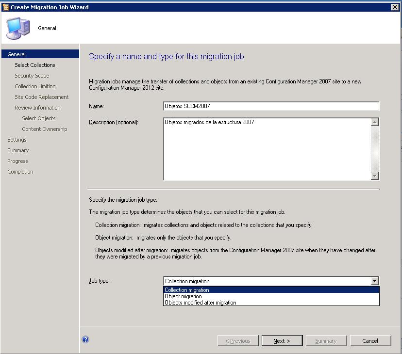The width and height of the screenshot is (402, 354).
Task: Click the page heading about name and type
Action: tap(167, 56)
